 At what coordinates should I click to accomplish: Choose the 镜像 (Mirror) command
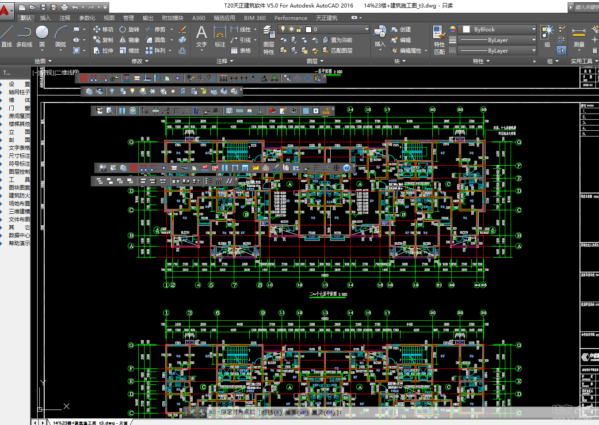tap(130, 40)
